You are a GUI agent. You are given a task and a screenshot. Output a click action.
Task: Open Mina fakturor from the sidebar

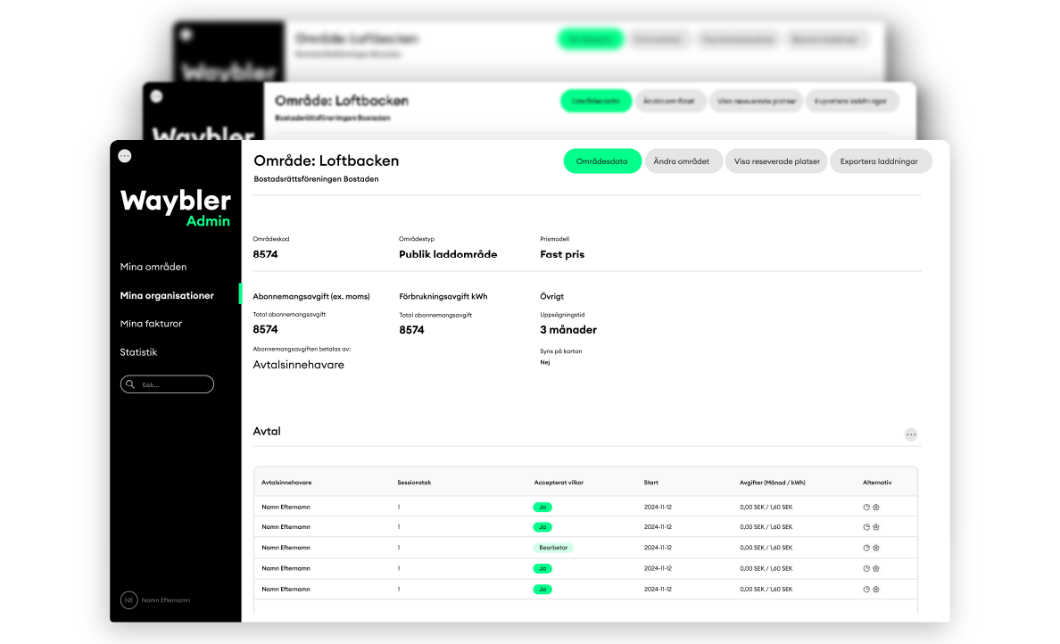(x=151, y=324)
